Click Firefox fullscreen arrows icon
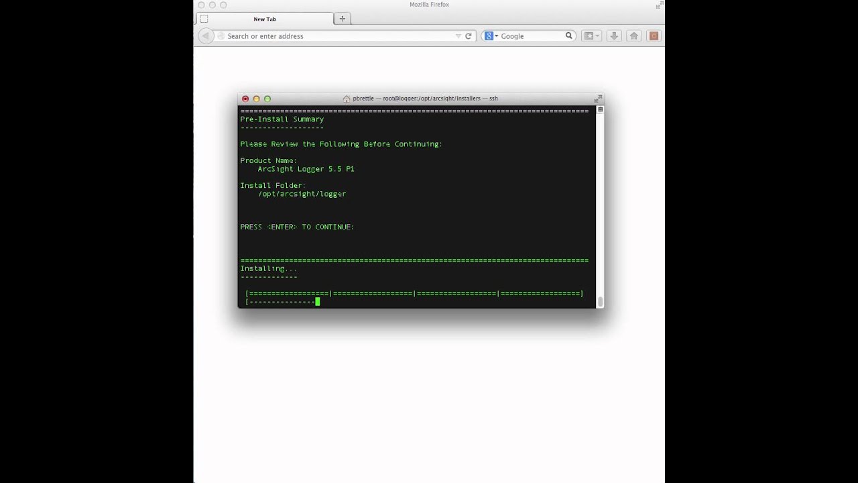Screen dimensions: 858x483 point(659,5)
